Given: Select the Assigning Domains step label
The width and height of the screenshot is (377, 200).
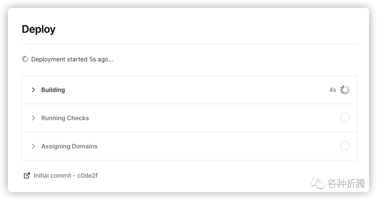Looking at the screenshot, I should [69, 146].
